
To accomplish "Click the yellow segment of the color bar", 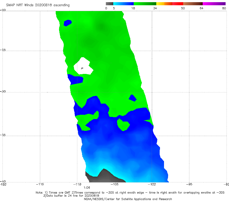I will (160, 4).
